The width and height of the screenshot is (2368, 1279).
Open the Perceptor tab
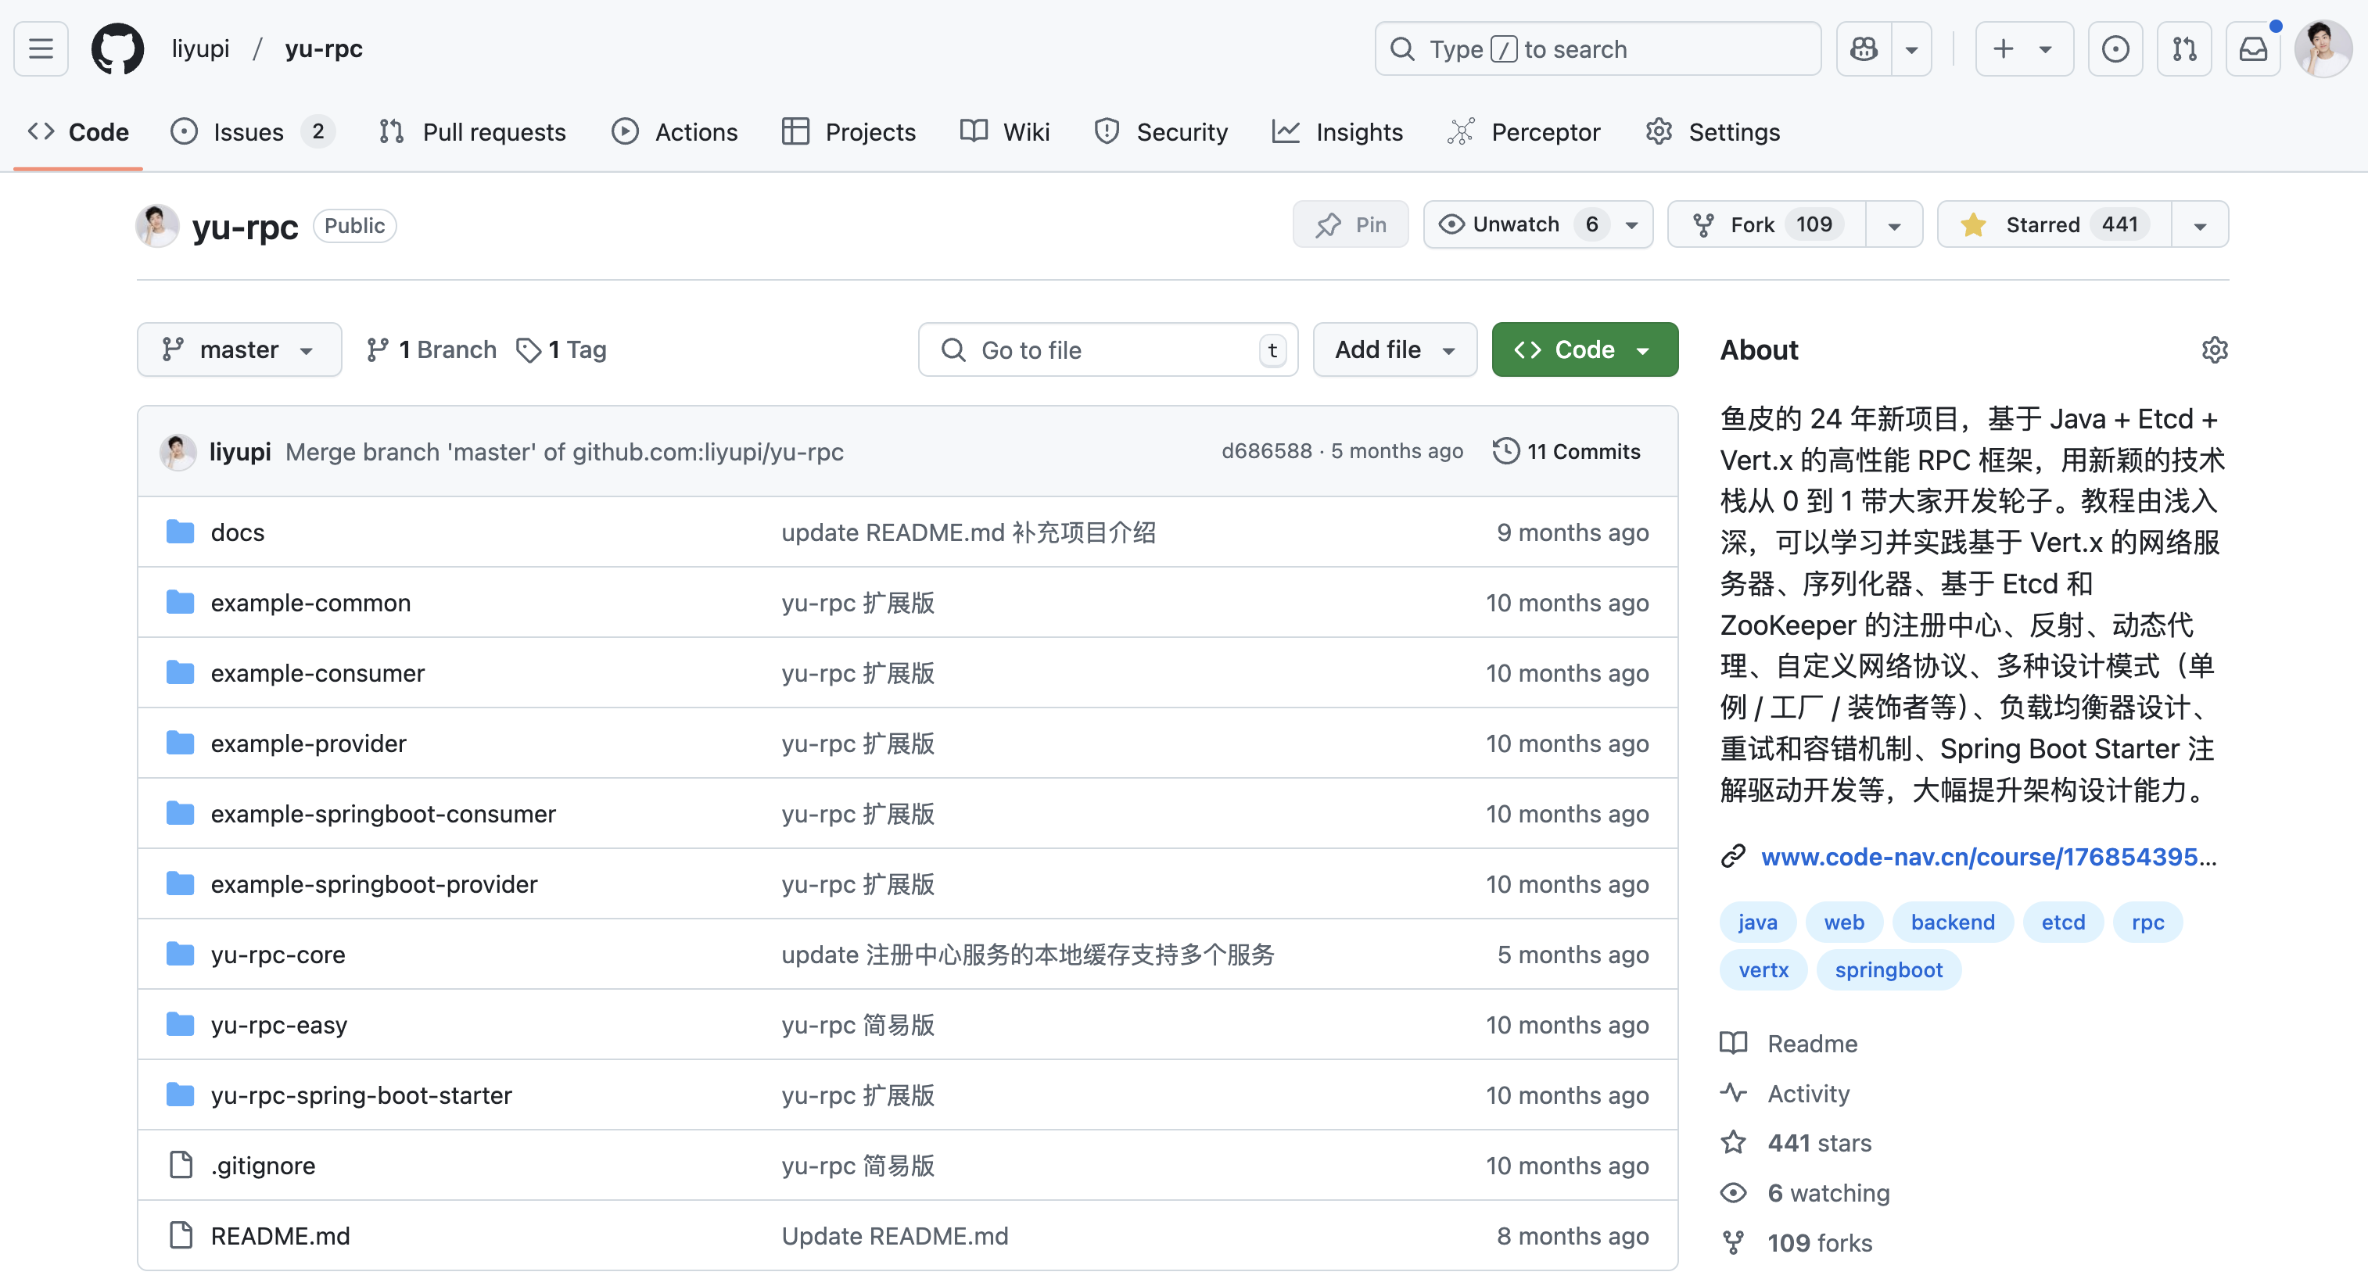click(x=1524, y=131)
